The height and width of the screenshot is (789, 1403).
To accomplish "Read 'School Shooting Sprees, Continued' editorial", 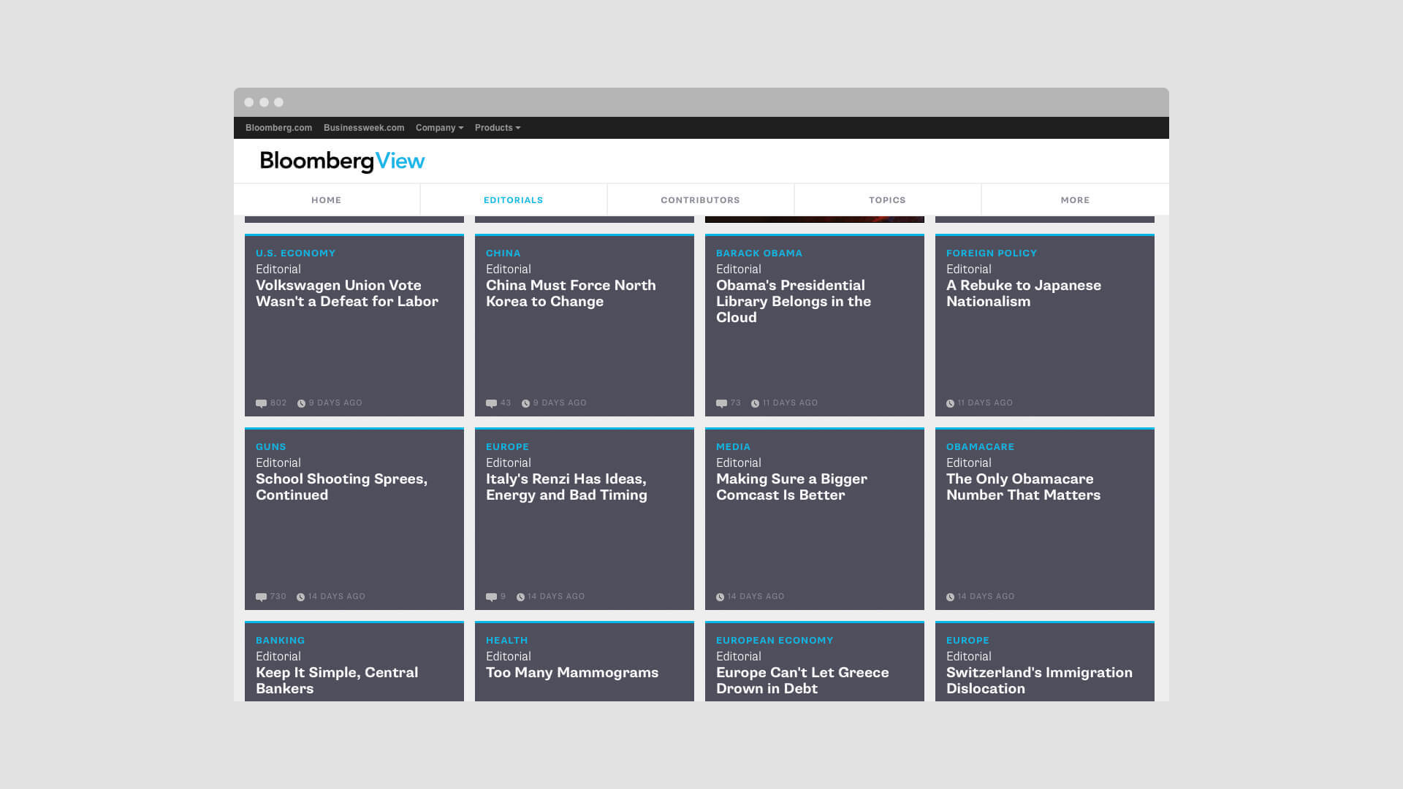I will pyautogui.click(x=341, y=487).
